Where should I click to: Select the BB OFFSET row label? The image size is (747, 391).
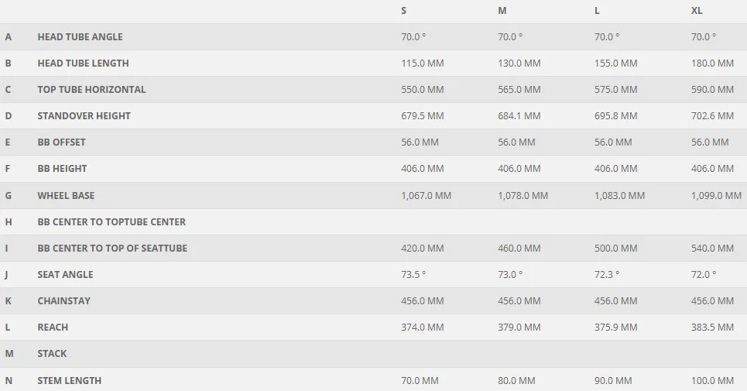pyautogui.click(x=61, y=142)
